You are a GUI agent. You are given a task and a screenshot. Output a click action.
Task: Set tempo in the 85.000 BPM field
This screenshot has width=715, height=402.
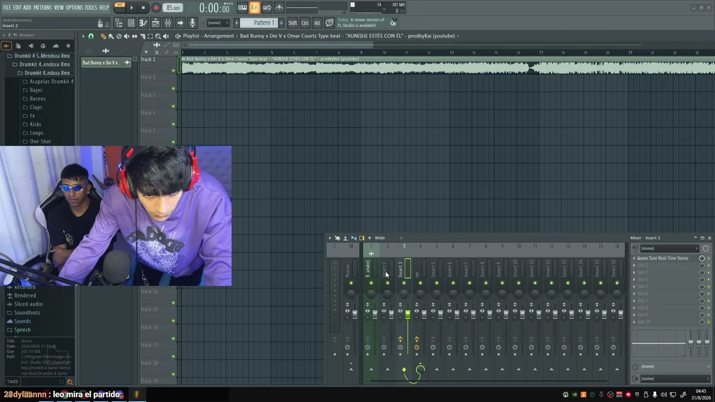coord(173,8)
